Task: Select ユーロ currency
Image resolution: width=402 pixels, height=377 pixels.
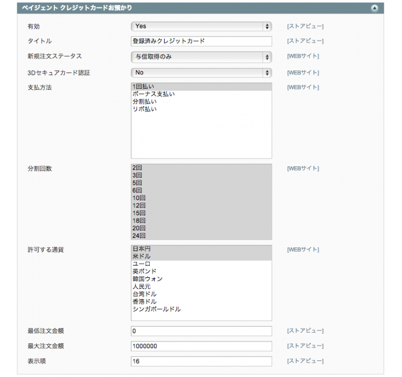Action: 201,264
